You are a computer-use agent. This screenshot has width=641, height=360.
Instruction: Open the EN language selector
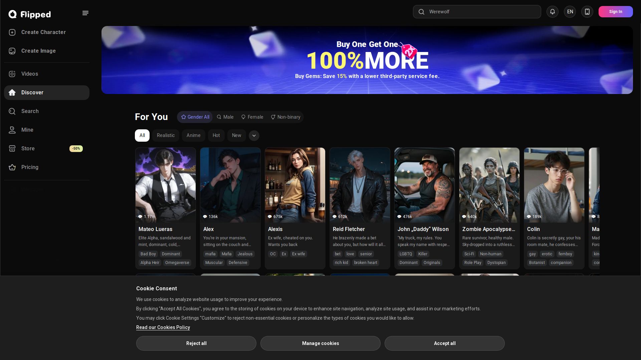point(570,12)
